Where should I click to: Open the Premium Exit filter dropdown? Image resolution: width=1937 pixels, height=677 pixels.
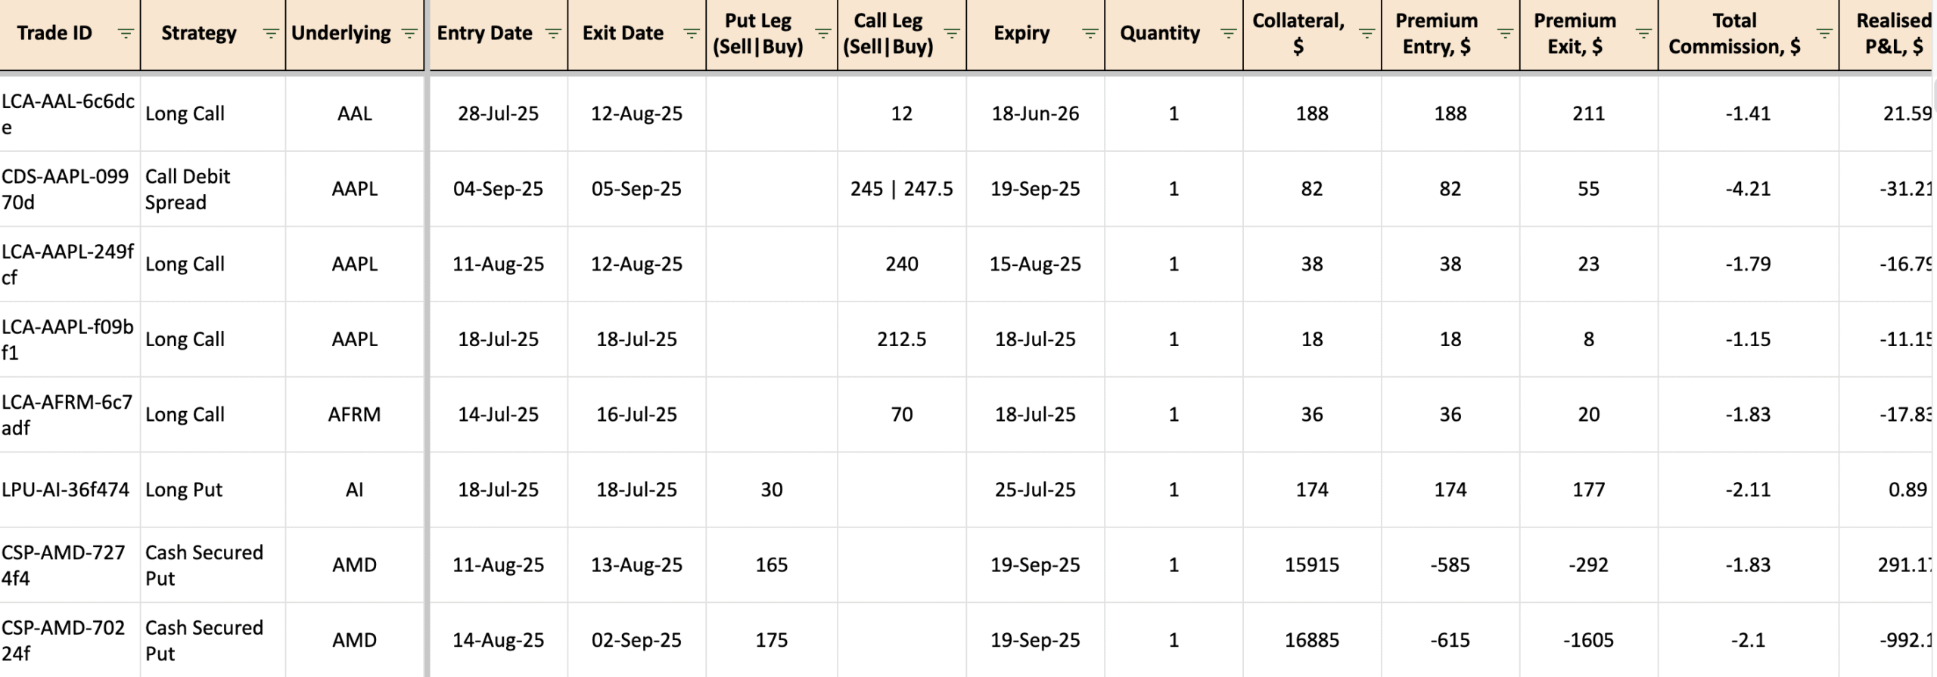1643,33
